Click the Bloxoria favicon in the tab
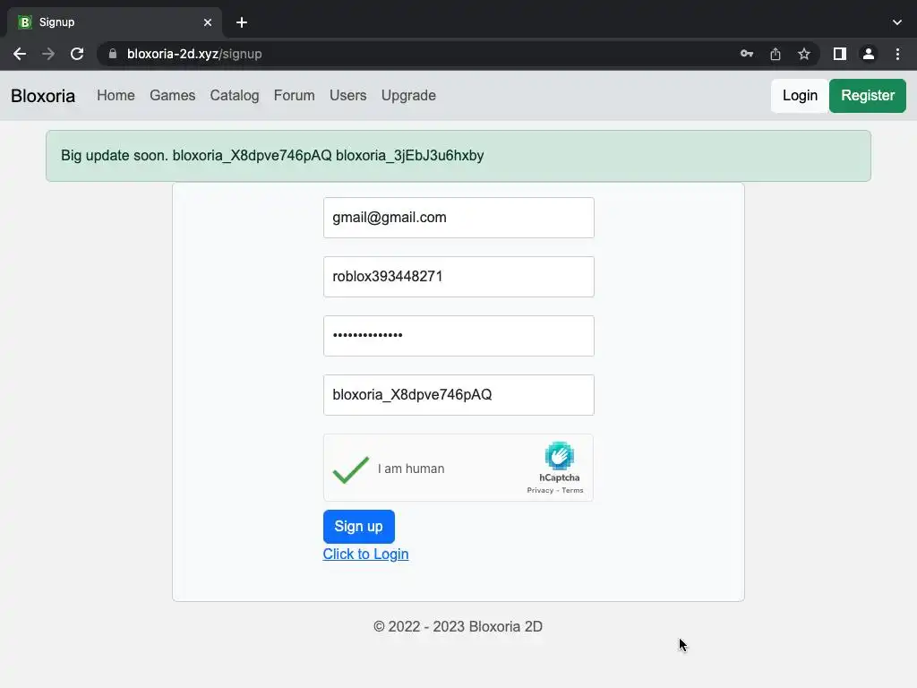Viewport: 917px width, 688px height. 24,22
